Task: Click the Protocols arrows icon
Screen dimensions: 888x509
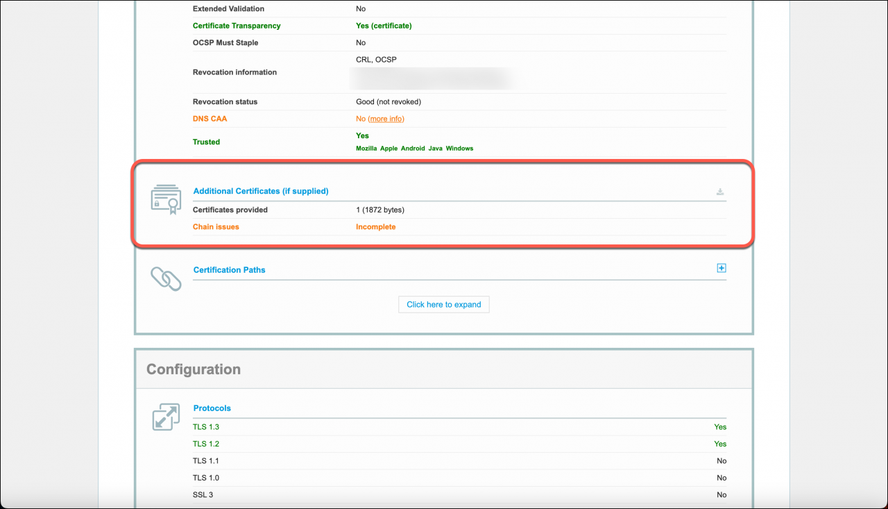Action: (x=166, y=417)
